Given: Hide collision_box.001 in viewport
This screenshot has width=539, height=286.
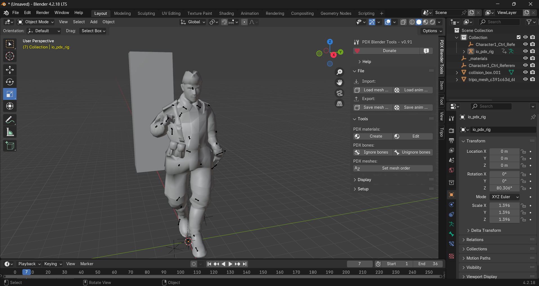Looking at the screenshot, I should (525, 72).
